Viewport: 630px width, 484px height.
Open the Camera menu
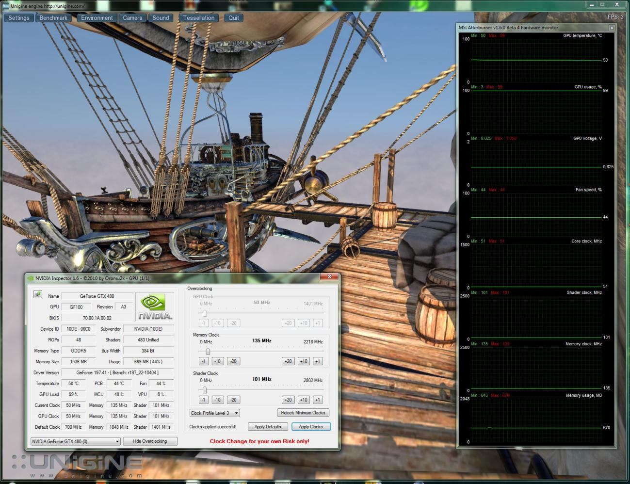click(x=132, y=18)
